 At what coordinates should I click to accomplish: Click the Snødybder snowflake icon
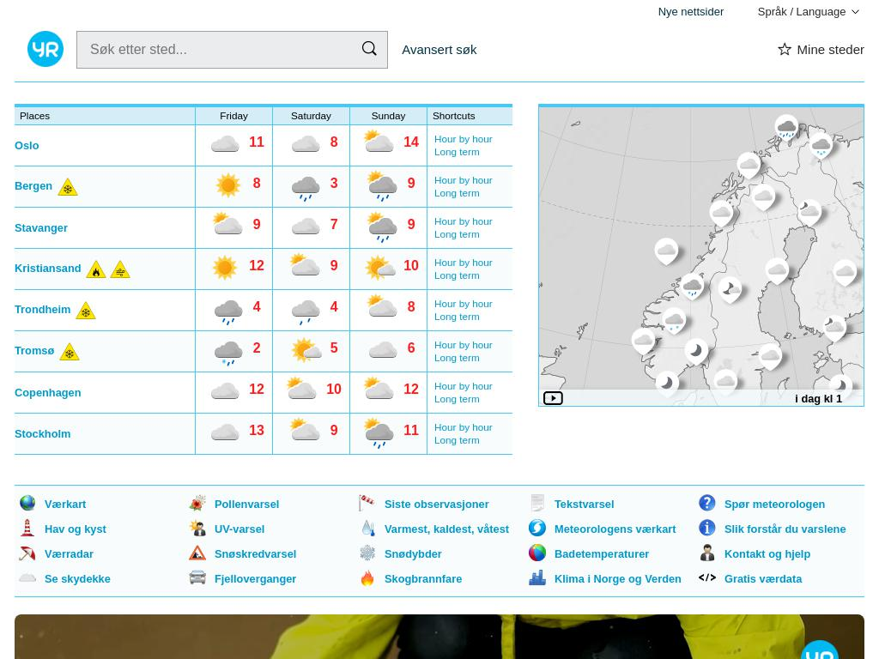pyautogui.click(x=367, y=553)
